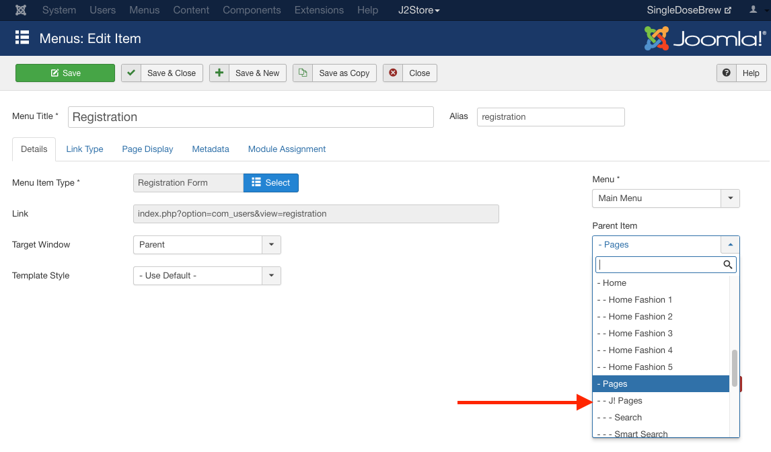Expand the Template Style dropdown
The width and height of the screenshot is (771, 452).
(271, 276)
